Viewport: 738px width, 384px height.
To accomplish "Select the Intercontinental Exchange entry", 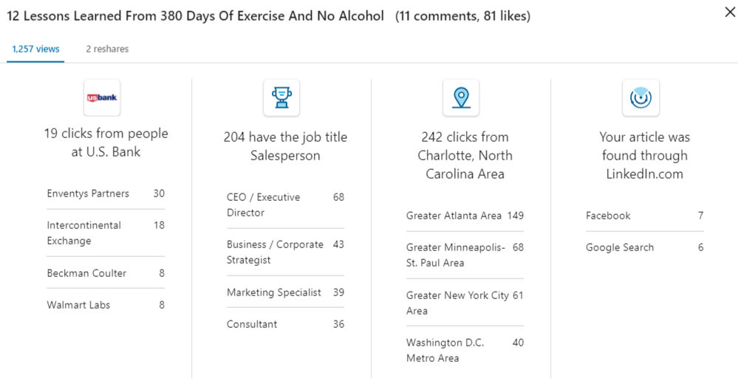I will point(106,233).
